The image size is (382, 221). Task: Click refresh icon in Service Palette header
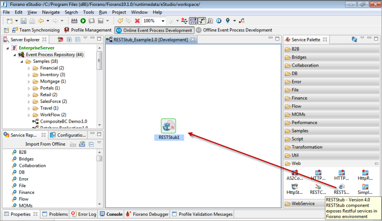point(354,39)
